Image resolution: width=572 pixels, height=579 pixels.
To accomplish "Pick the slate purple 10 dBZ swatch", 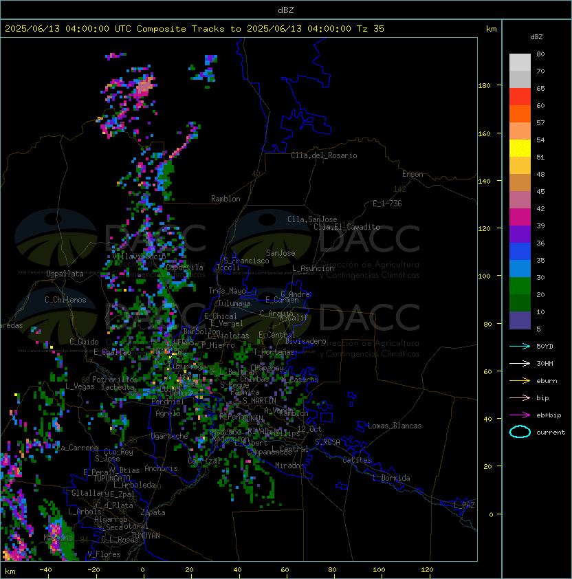I will tap(520, 320).
